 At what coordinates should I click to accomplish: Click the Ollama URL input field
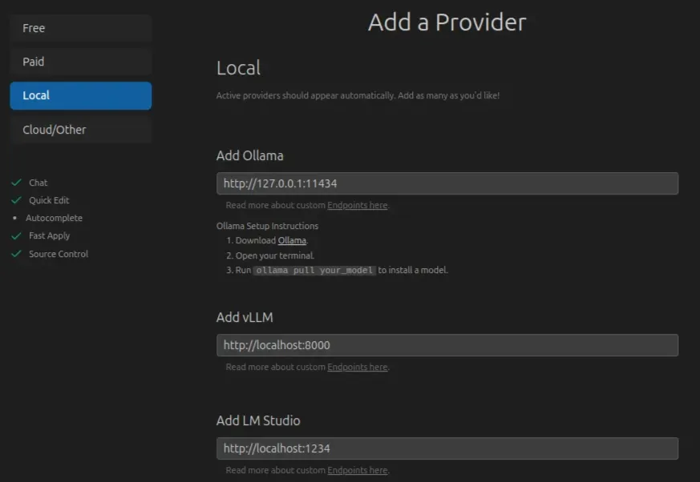click(446, 183)
